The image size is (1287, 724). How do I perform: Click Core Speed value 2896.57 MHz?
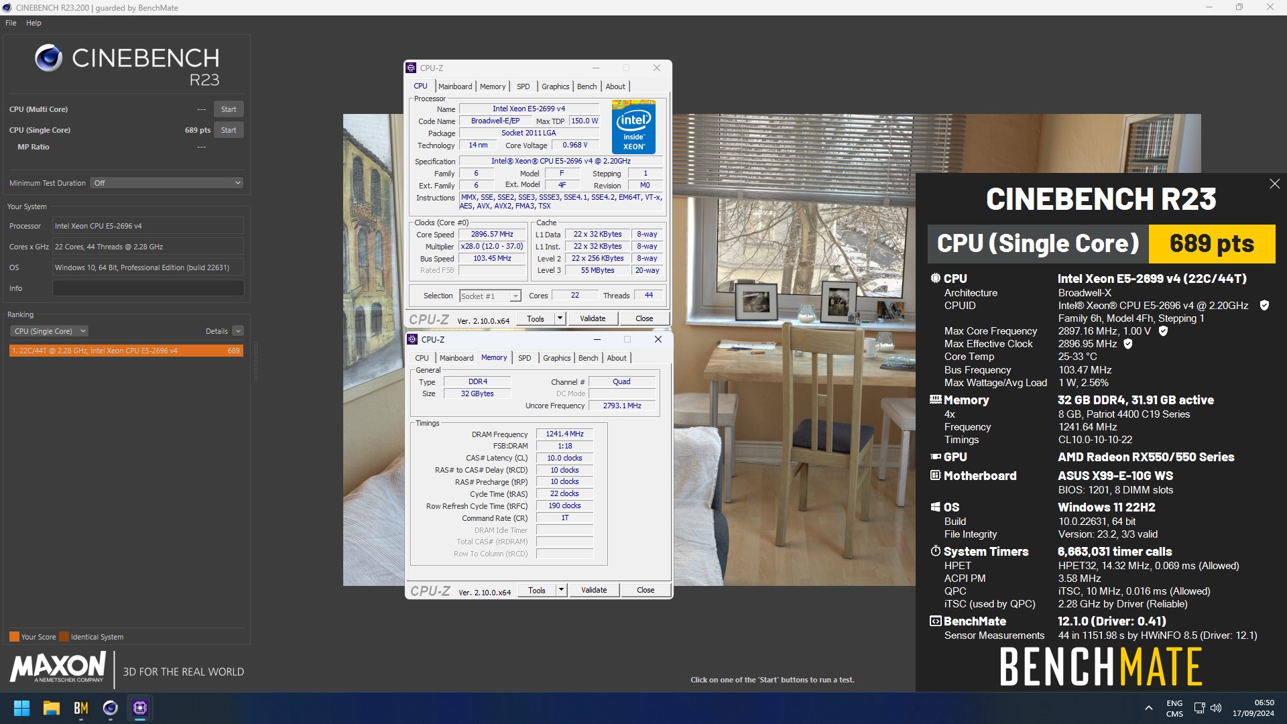492,235
